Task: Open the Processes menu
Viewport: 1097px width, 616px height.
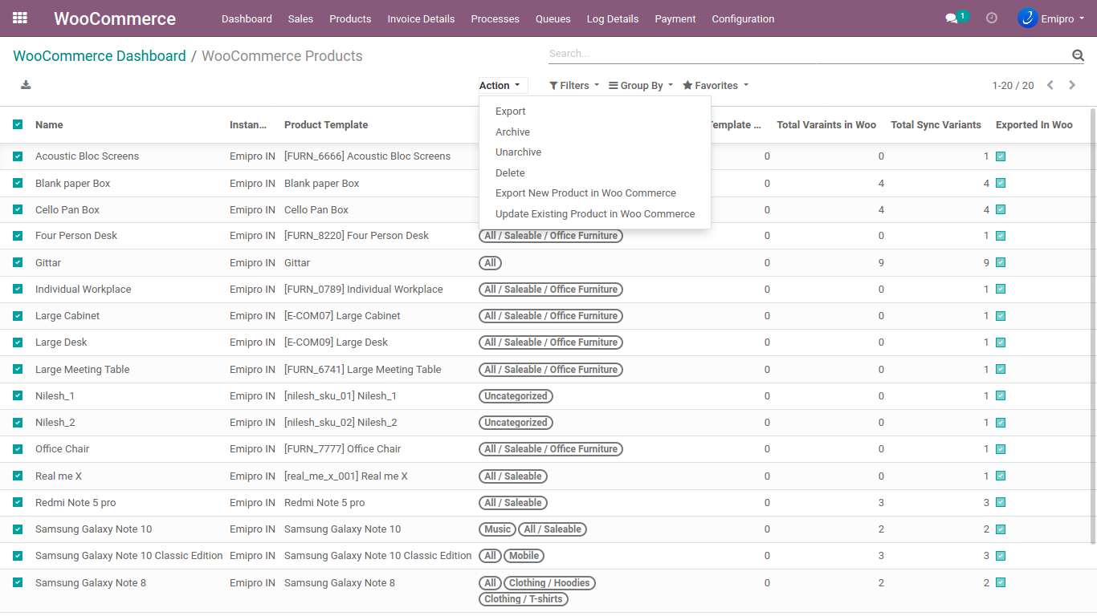Action: tap(495, 18)
